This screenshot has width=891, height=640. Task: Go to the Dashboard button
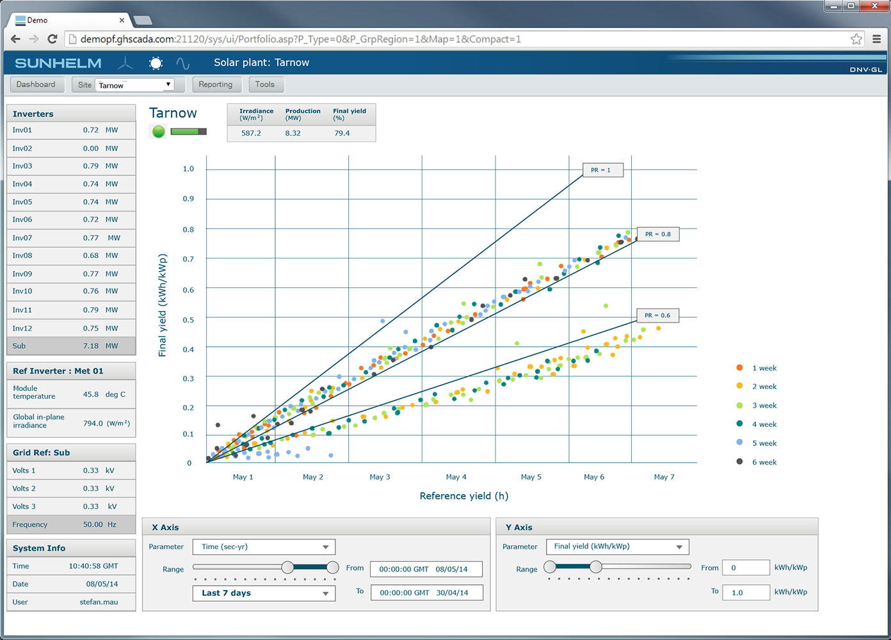(36, 84)
